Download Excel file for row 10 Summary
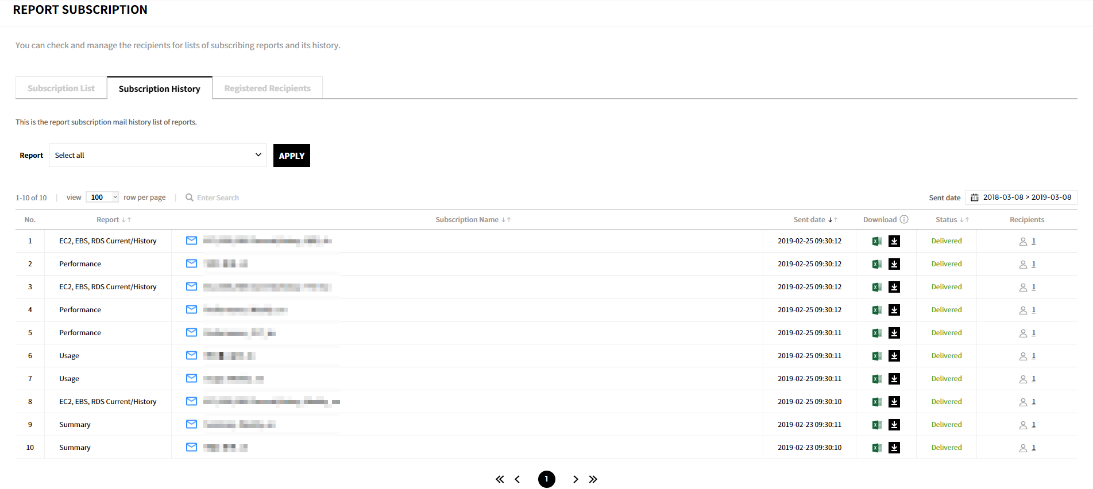This screenshot has width=1093, height=489. (x=877, y=448)
